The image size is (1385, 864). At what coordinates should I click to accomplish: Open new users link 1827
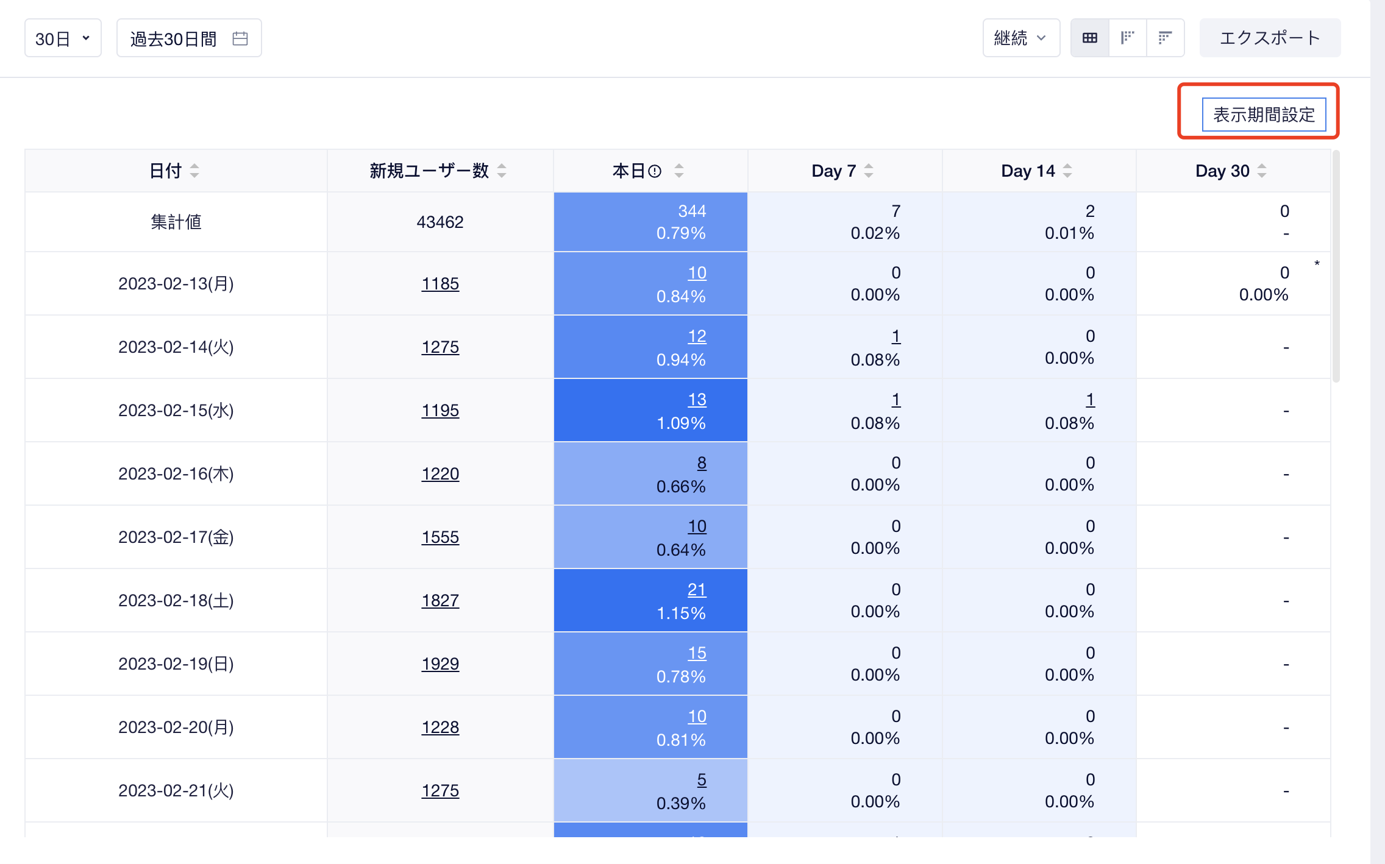click(440, 600)
